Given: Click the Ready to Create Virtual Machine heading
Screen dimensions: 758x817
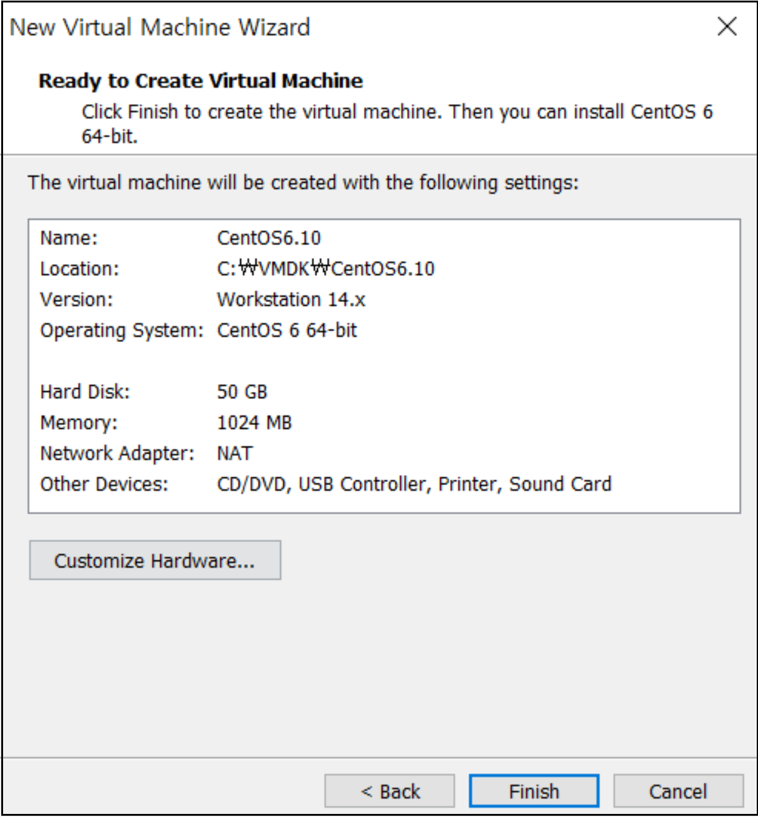Looking at the screenshot, I should [x=200, y=81].
